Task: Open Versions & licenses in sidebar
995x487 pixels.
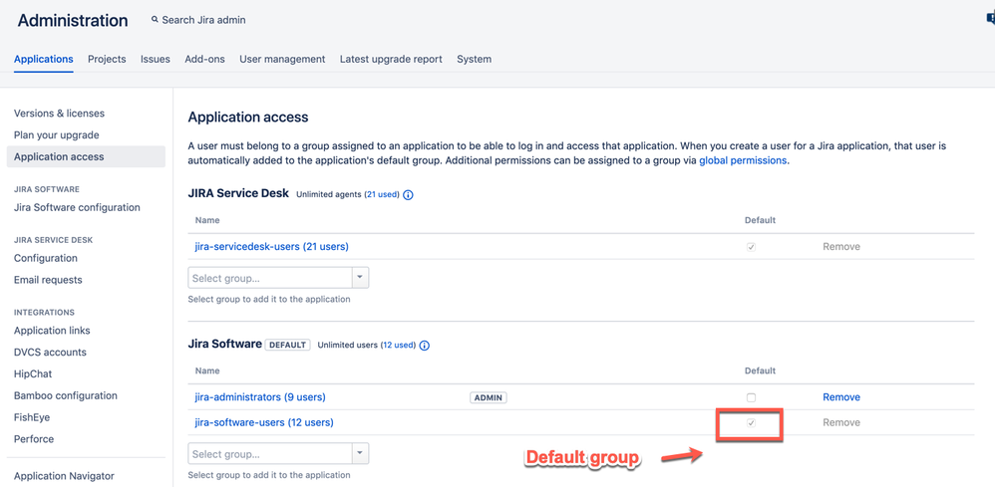Action: pyautogui.click(x=59, y=114)
